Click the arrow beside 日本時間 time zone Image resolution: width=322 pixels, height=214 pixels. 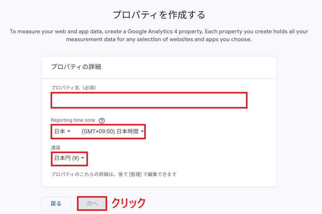pyautogui.click(x=142, y=132)
